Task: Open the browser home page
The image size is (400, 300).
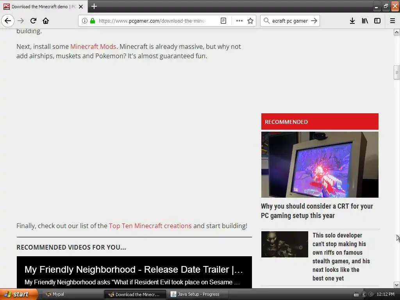Action: 46,21
